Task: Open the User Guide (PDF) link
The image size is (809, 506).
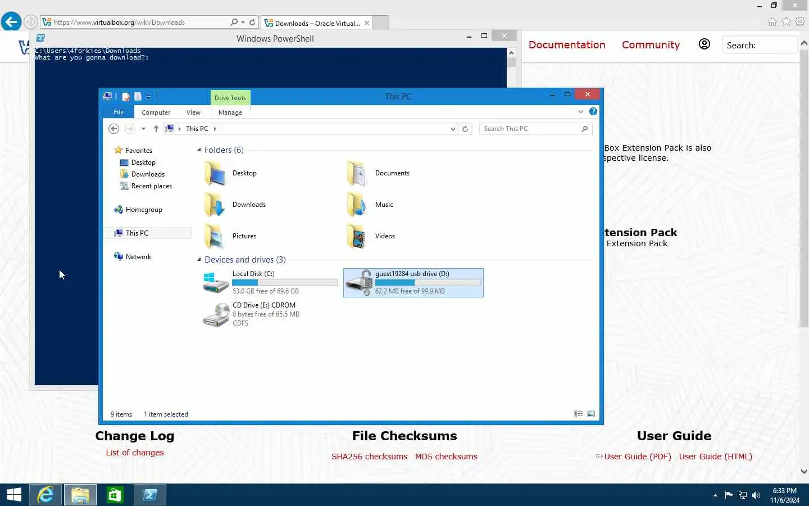Action: [638, 457]
